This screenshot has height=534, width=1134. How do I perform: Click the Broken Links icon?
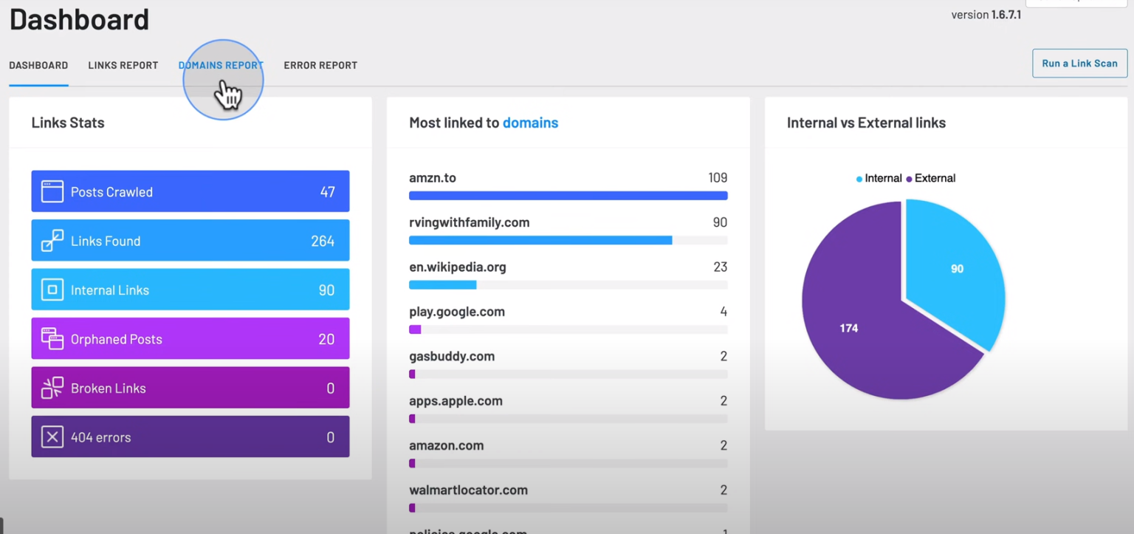pos(52,388)
